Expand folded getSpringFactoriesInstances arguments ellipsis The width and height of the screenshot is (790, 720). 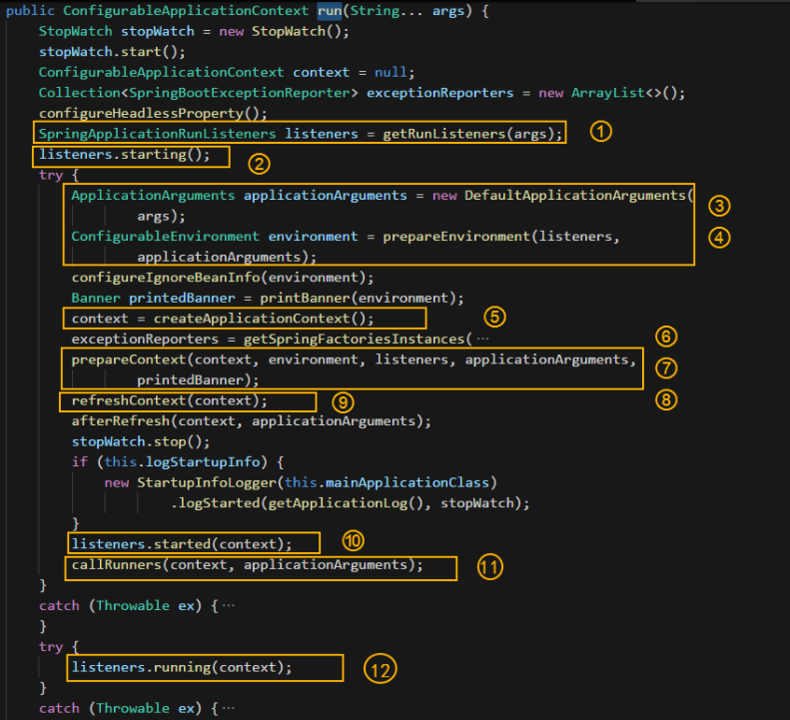coord(482,340)
